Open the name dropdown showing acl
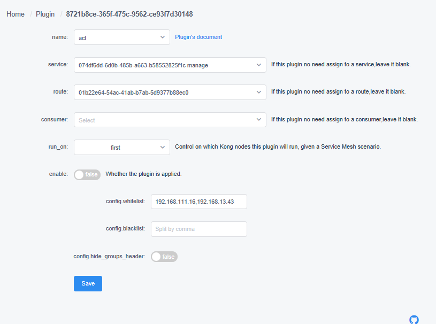The width and height of the screenshot is (436, 324). pyautogui.click(x=122, y=37)
